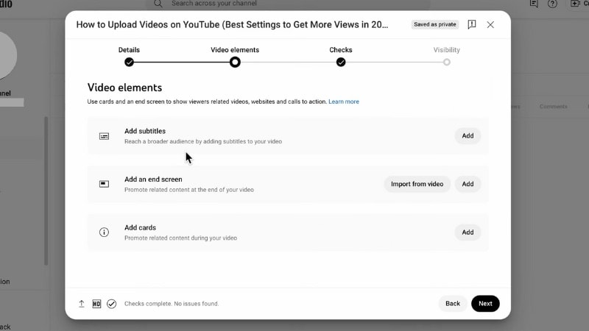Go to the Visibility step

coord(447,50)
